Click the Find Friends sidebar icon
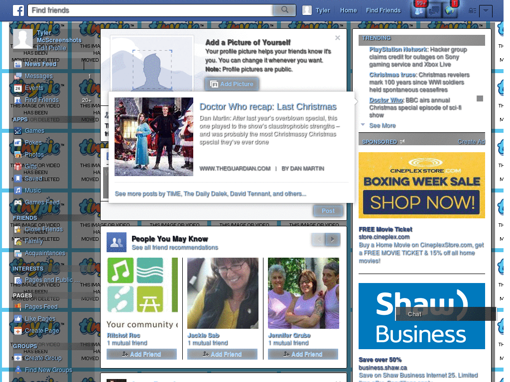 (18, 100)
